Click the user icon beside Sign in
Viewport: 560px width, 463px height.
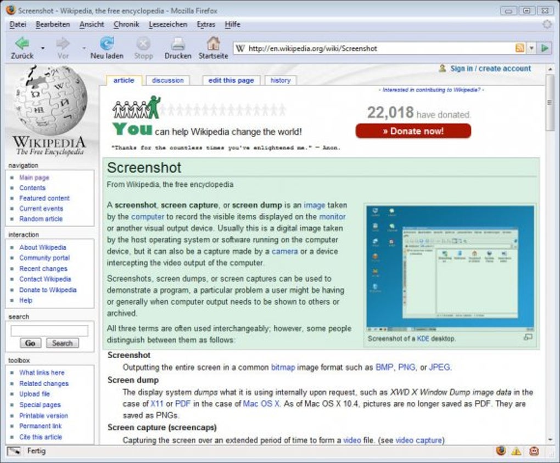click(442, 68)
